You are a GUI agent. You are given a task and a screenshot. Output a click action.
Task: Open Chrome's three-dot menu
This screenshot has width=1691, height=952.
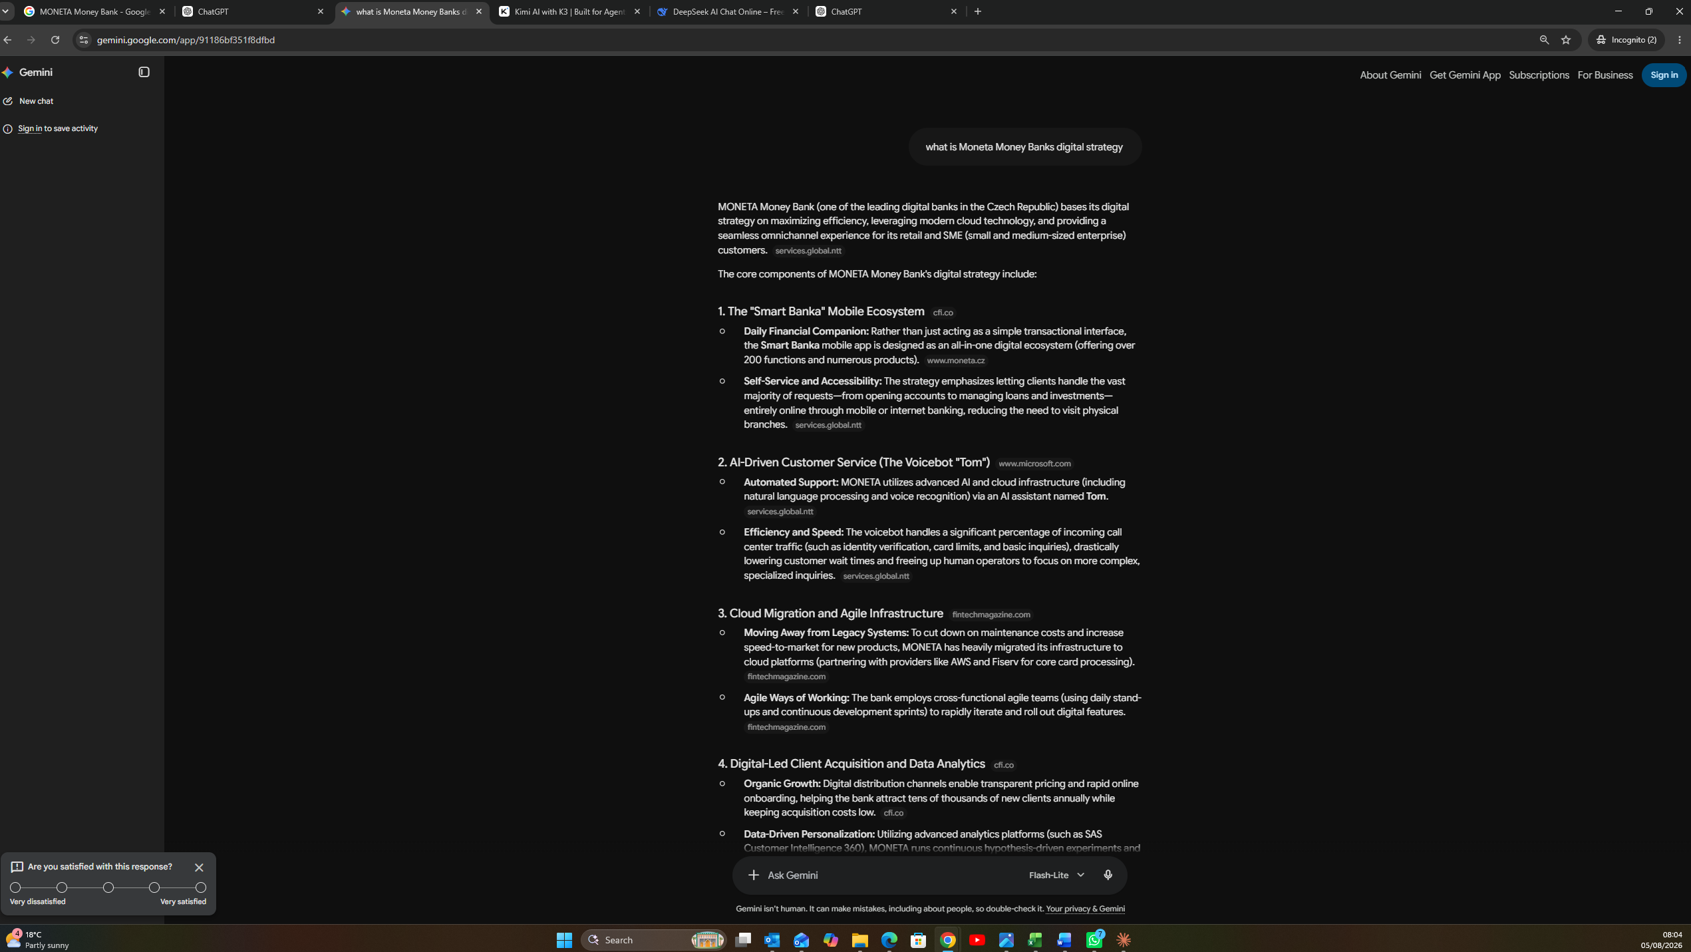click(1680, 40)
